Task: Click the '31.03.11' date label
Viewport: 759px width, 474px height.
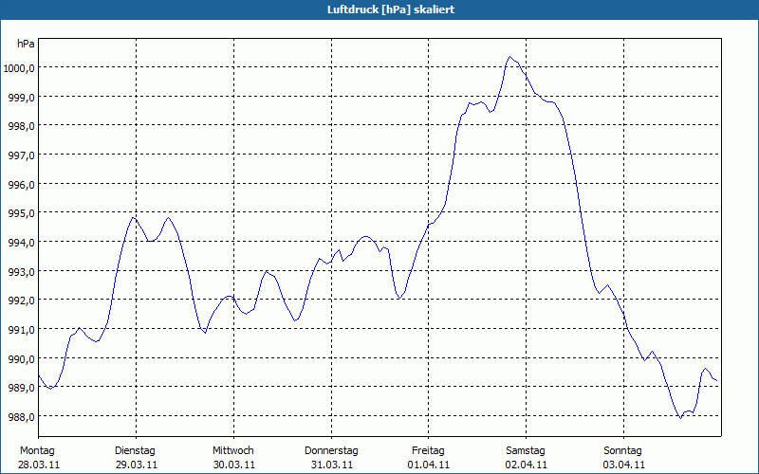Action: [x=331, y=465]
